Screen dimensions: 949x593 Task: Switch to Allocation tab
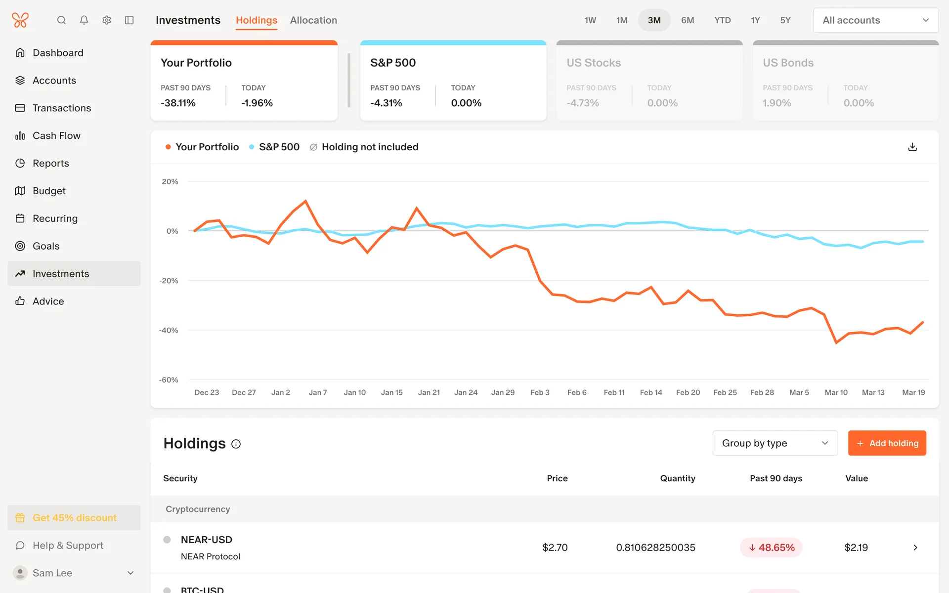click(x=313, y=20)
